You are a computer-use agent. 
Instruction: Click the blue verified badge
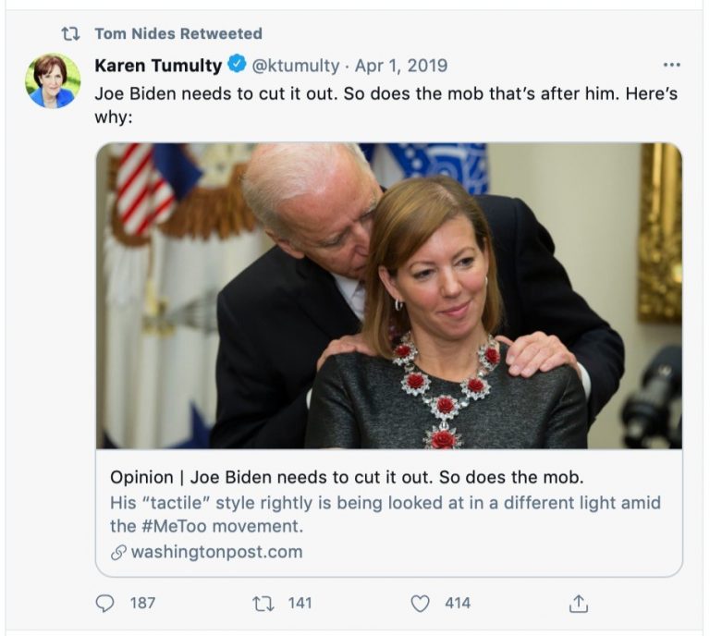tap(237, 66)
